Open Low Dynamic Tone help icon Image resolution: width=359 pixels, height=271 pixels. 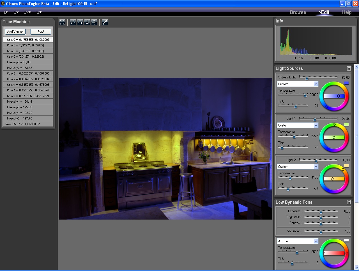(349, 202)
